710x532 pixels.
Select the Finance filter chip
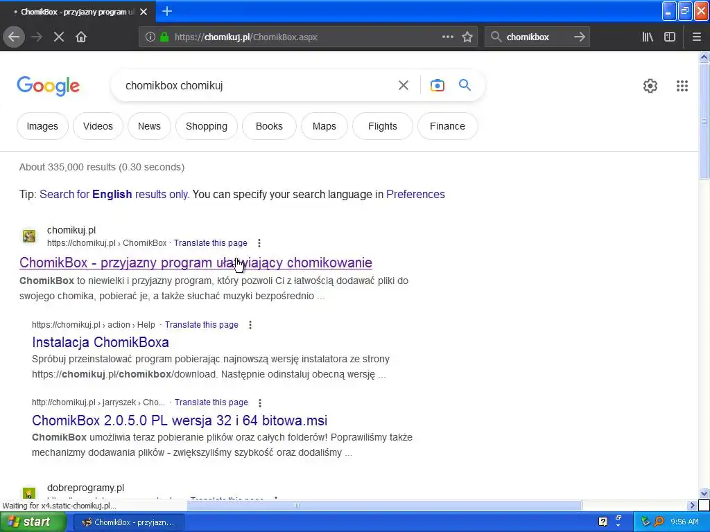point(447,126)
